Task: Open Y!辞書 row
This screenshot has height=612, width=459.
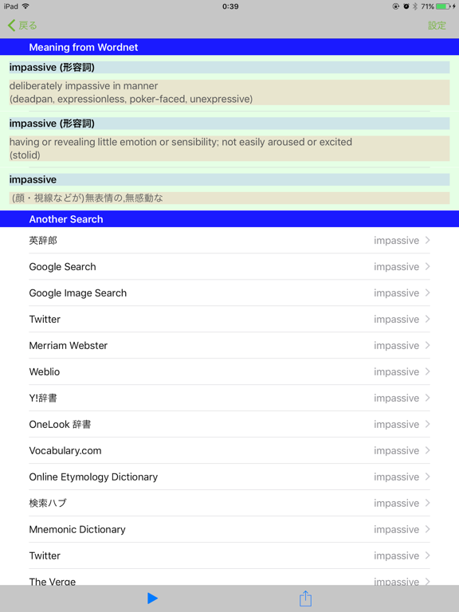Action: (229, 398)
